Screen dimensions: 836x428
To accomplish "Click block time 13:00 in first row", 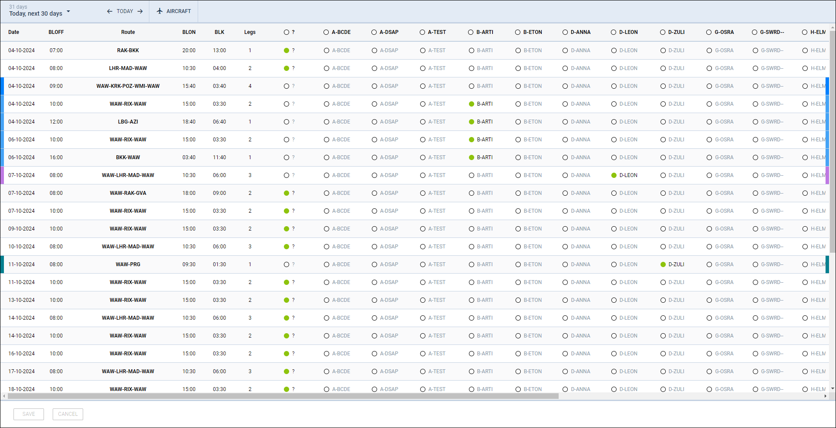I will [x=219, y=50].
